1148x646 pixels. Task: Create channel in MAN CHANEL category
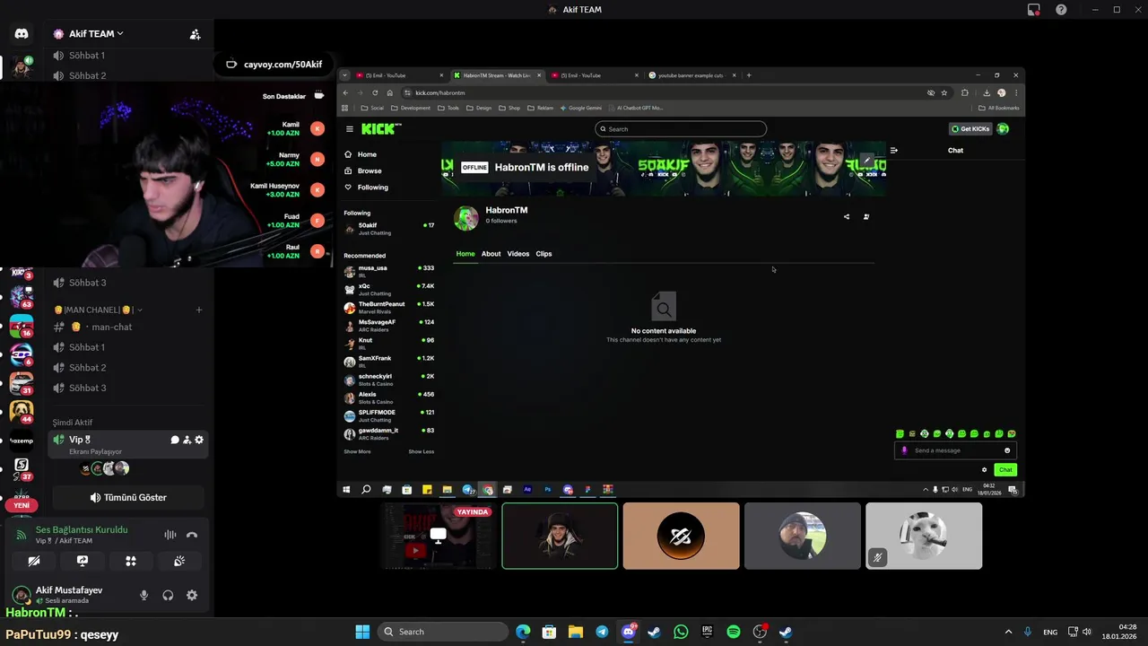(x=199, y=310)
